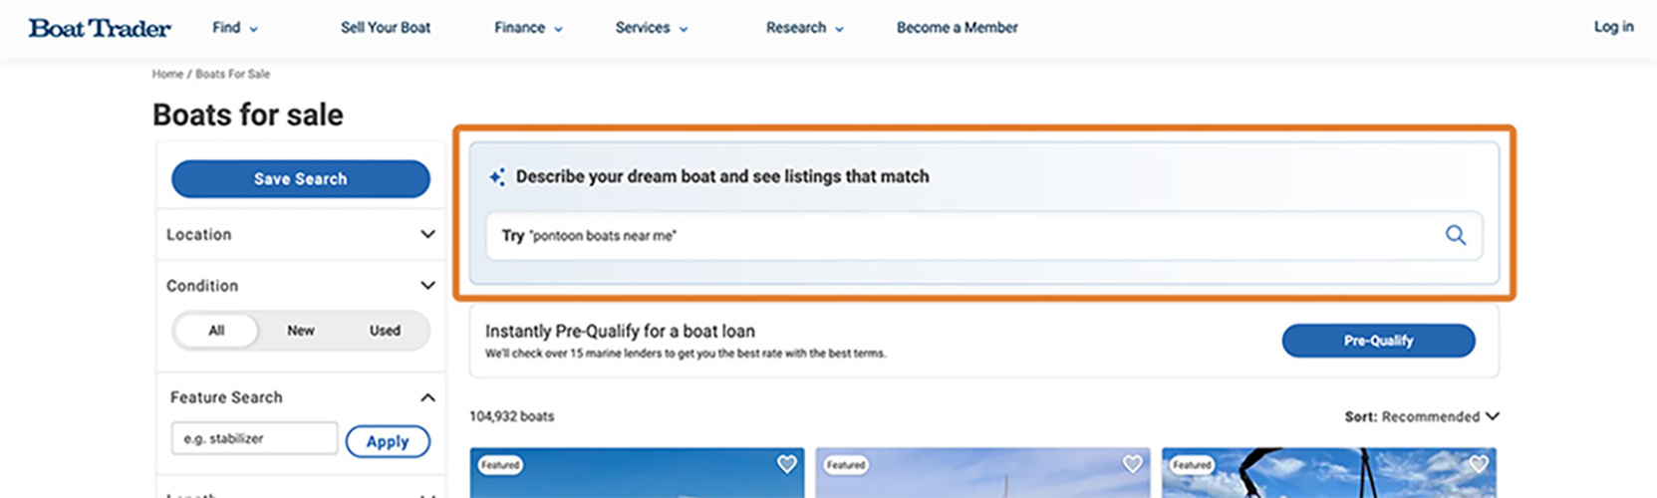Focus the dream boat description search field
The height and width of the screenshot is (498, 1657).
point(984,235)
